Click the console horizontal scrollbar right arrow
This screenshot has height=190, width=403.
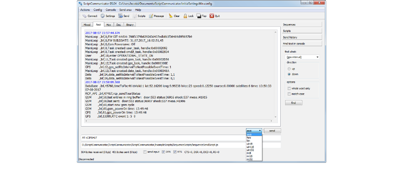[272, 121]
